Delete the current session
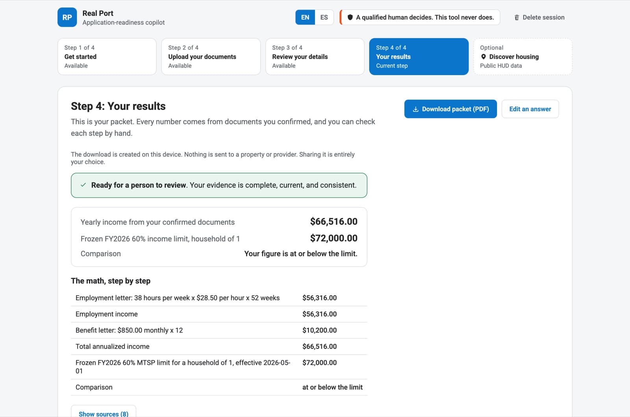Screen dimensions: 630x417 (539, 17)
